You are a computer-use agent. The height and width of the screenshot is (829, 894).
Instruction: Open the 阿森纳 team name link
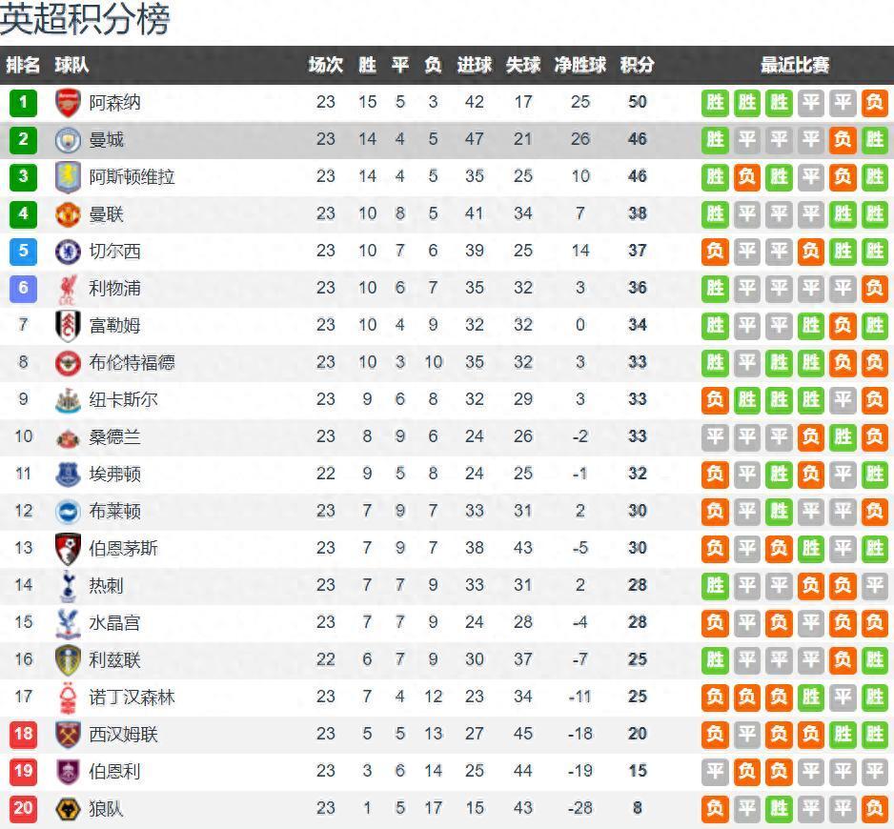[114, 102]
